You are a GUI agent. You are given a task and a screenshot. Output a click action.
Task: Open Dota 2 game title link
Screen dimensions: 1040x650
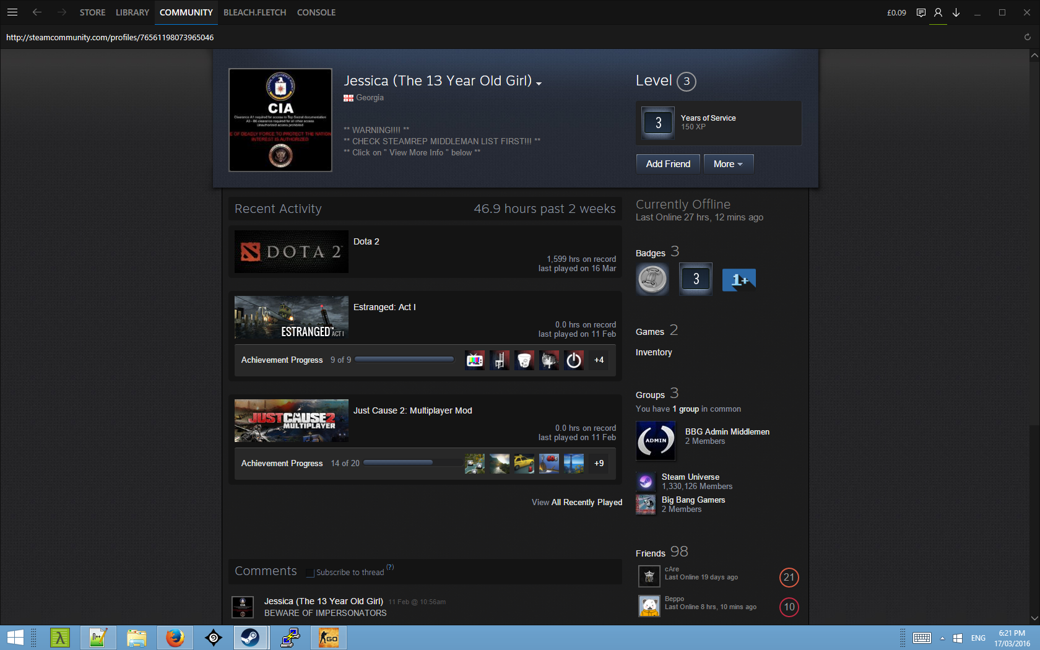366,241
